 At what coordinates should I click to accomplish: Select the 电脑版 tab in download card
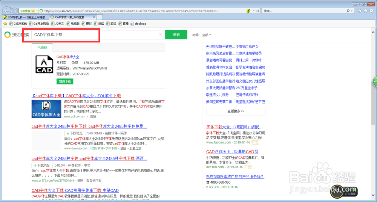click(x=42, y=47)
